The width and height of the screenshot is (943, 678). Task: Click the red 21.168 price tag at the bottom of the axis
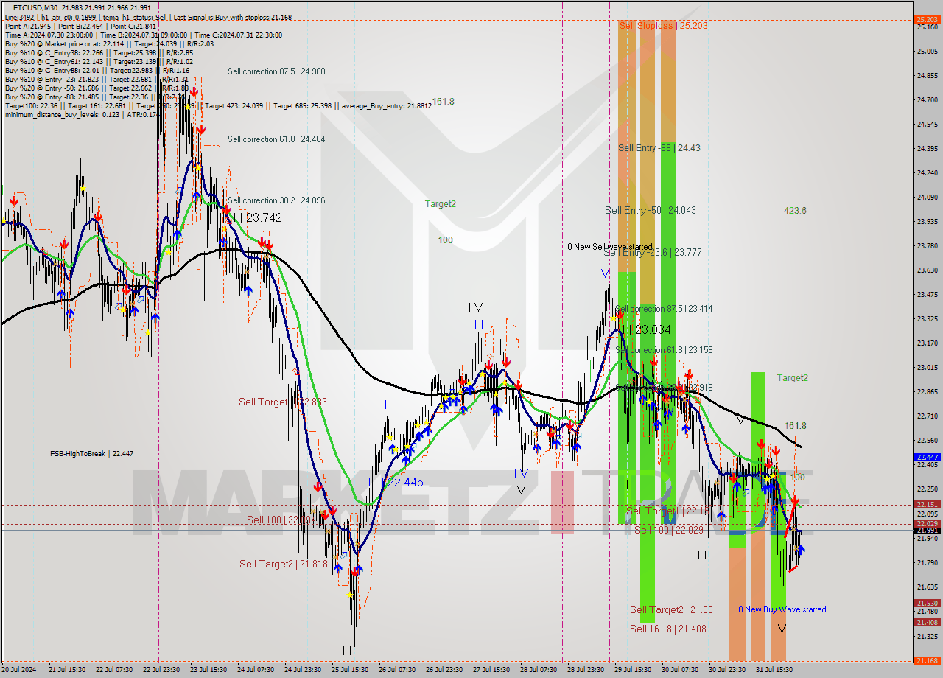[x=926, y=660]
